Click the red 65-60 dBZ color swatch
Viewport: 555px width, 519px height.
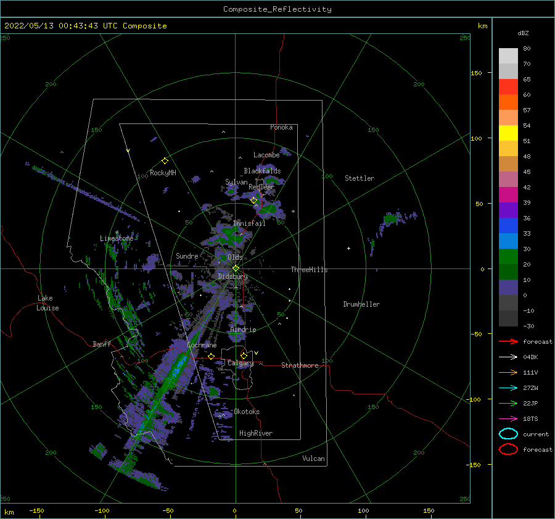[508, 87]
